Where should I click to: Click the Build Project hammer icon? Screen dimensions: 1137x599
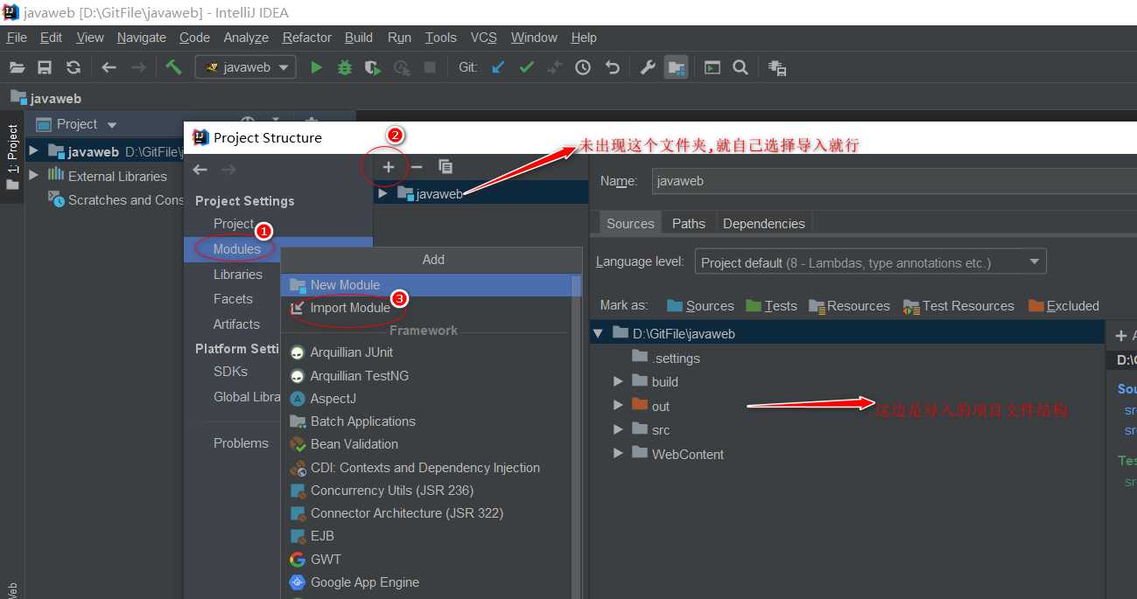click(173, 67)
